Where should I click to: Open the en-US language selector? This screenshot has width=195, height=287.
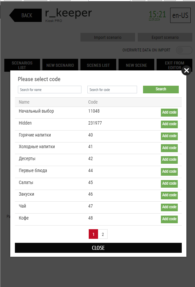180,15
